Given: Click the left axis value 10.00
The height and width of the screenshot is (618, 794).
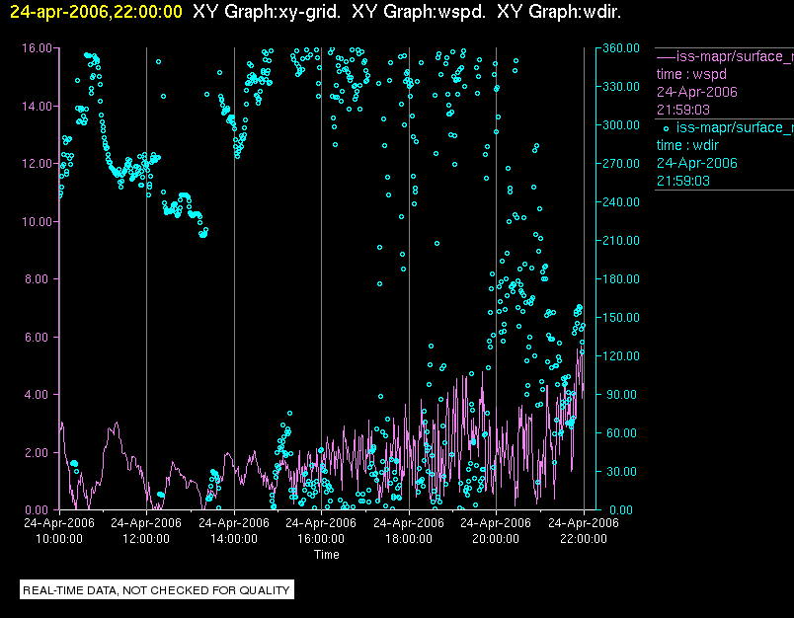Looking at the screenshot, I should [x=37, y=222].
